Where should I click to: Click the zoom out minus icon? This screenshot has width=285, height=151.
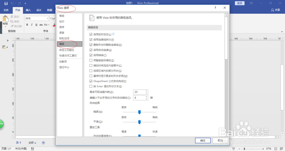click(x=239, y=149)
